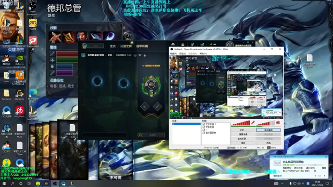333x187 pixels.
Task: Launch the WeGame desktop shortcut
Action: [x=20, y=95]
